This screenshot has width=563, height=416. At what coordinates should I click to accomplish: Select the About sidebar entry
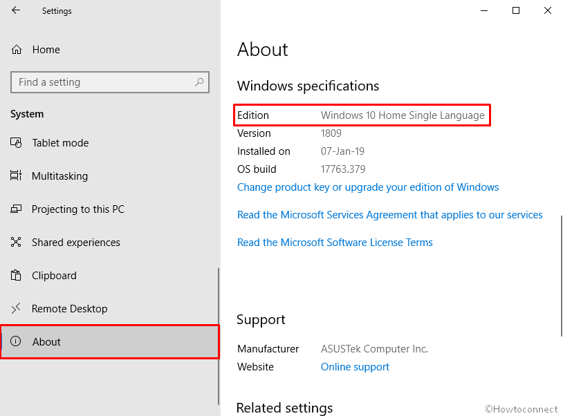110,341
